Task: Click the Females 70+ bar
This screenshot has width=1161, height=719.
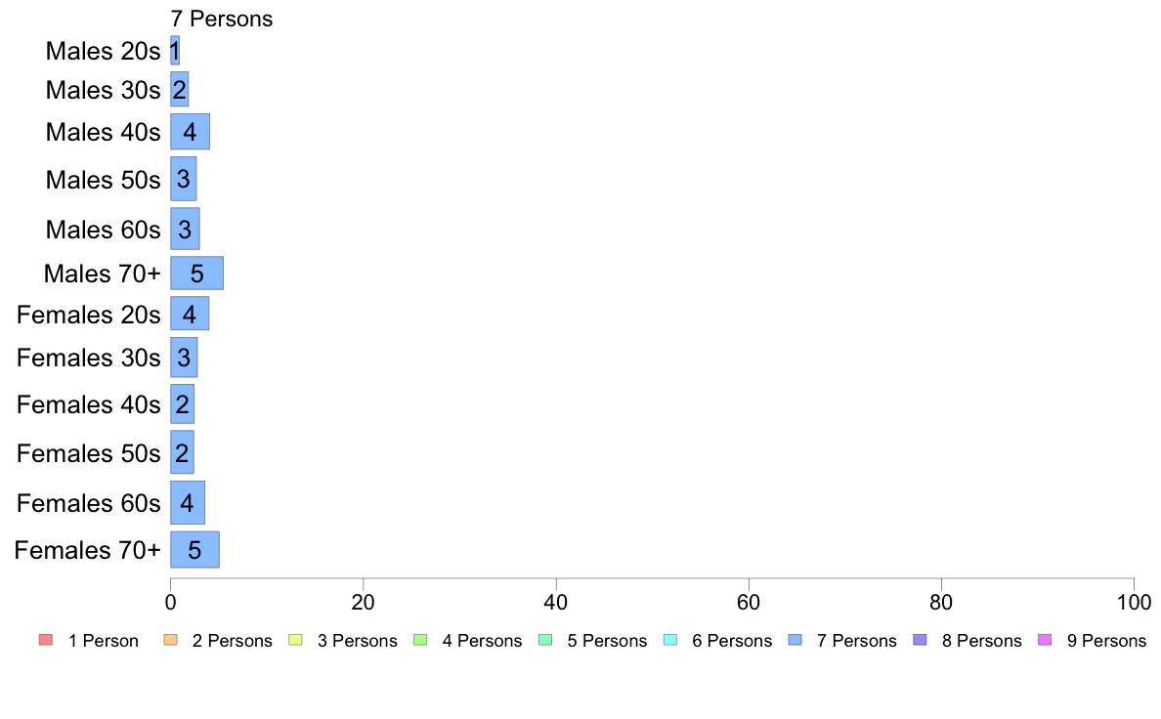Action: pyautogui.click(x=194, y=549)
